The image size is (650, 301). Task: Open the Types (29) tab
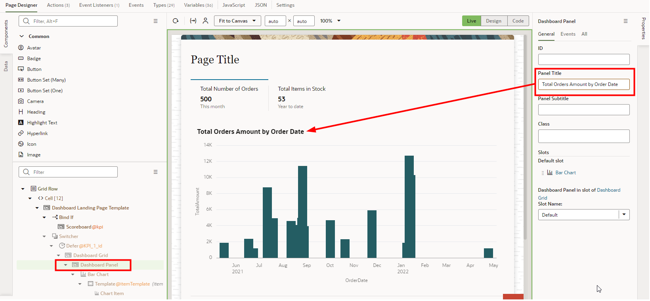pyautogui.click(x=164, y=5)
